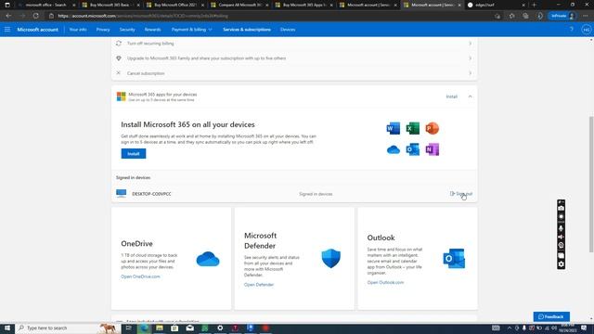Viewport: 594px width, 334px height.
Task: Open the Privacy tab
Action: point(103,30)
